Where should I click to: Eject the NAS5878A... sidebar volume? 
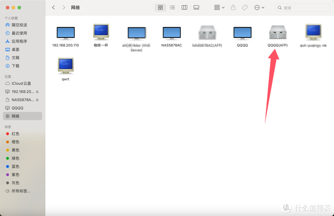[37, 100]
